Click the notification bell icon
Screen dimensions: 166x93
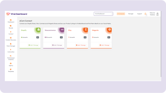point(146,14)
